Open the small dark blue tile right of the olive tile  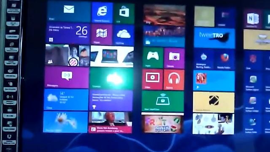225,17
